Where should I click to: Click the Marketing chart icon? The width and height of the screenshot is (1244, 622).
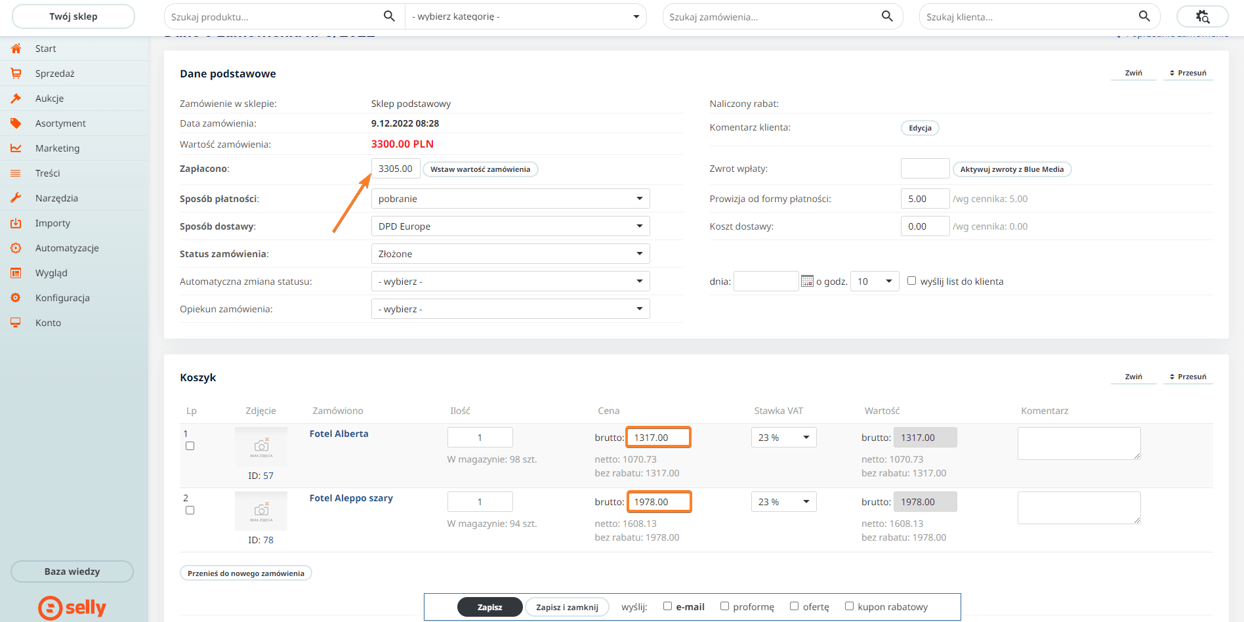coord(16,148)
